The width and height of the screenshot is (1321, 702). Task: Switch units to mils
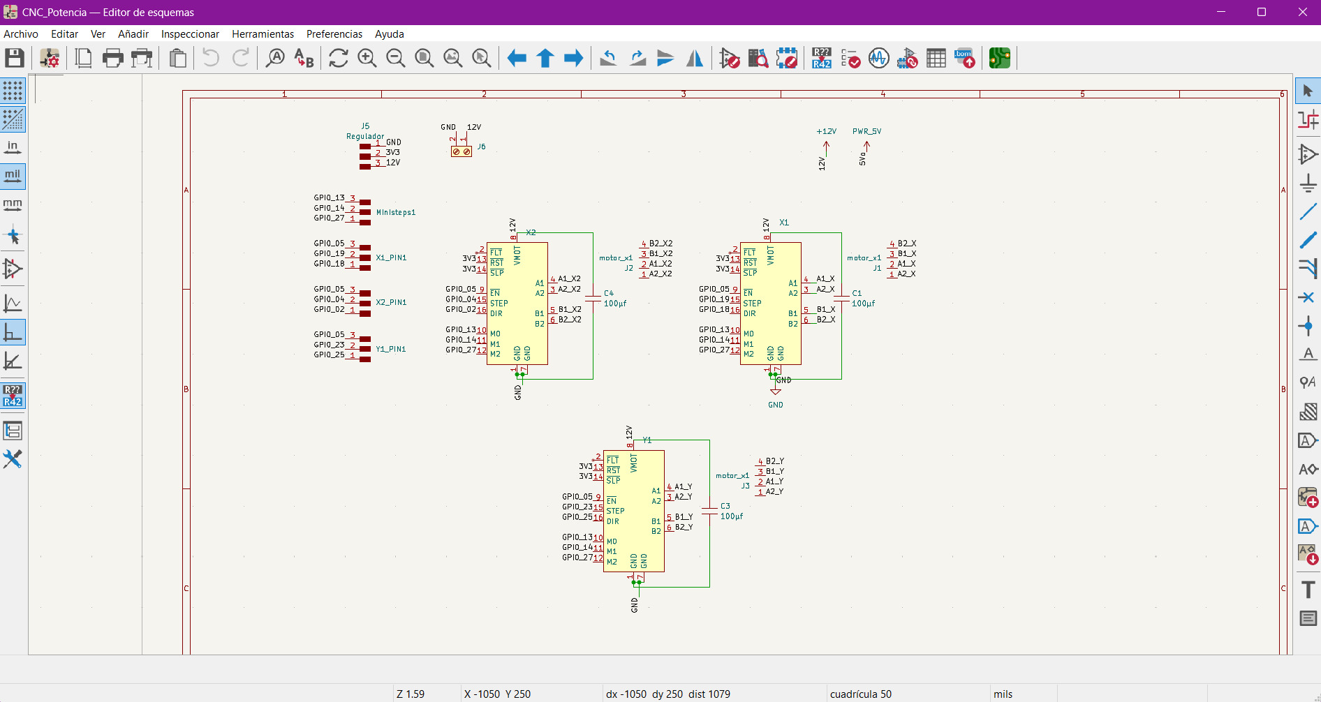tap(13, 176)
